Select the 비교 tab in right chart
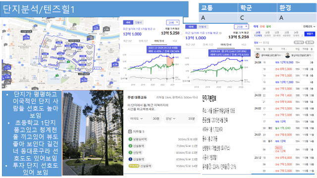The width and height of the screenshot is (317, 178). click(x=244, y=44)
